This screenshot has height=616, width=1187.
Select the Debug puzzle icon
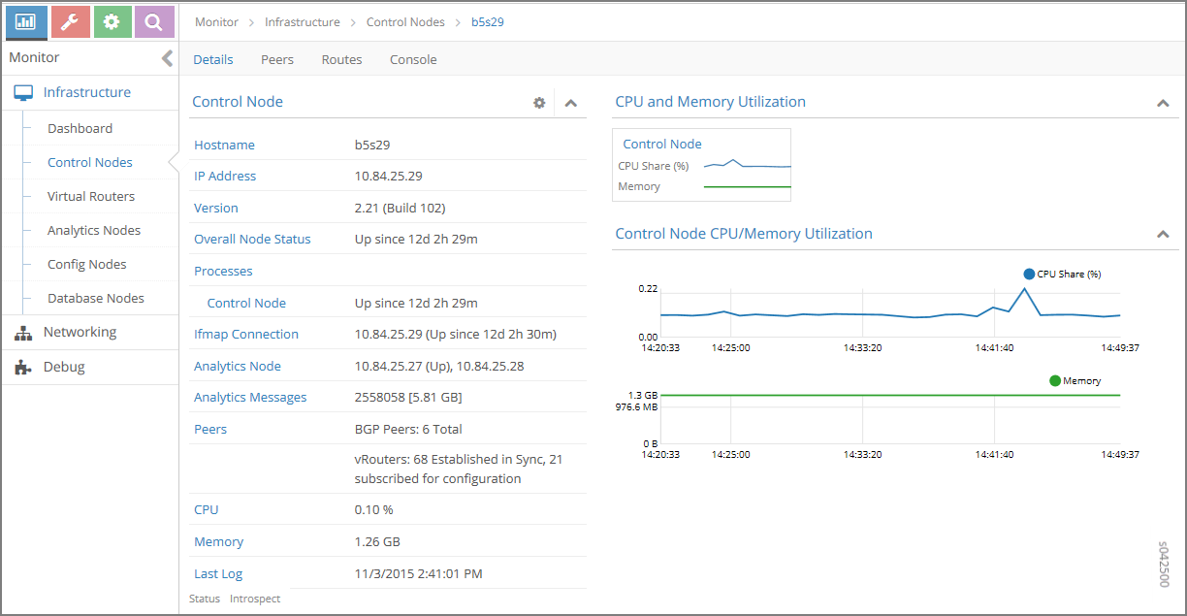[23, 368]
